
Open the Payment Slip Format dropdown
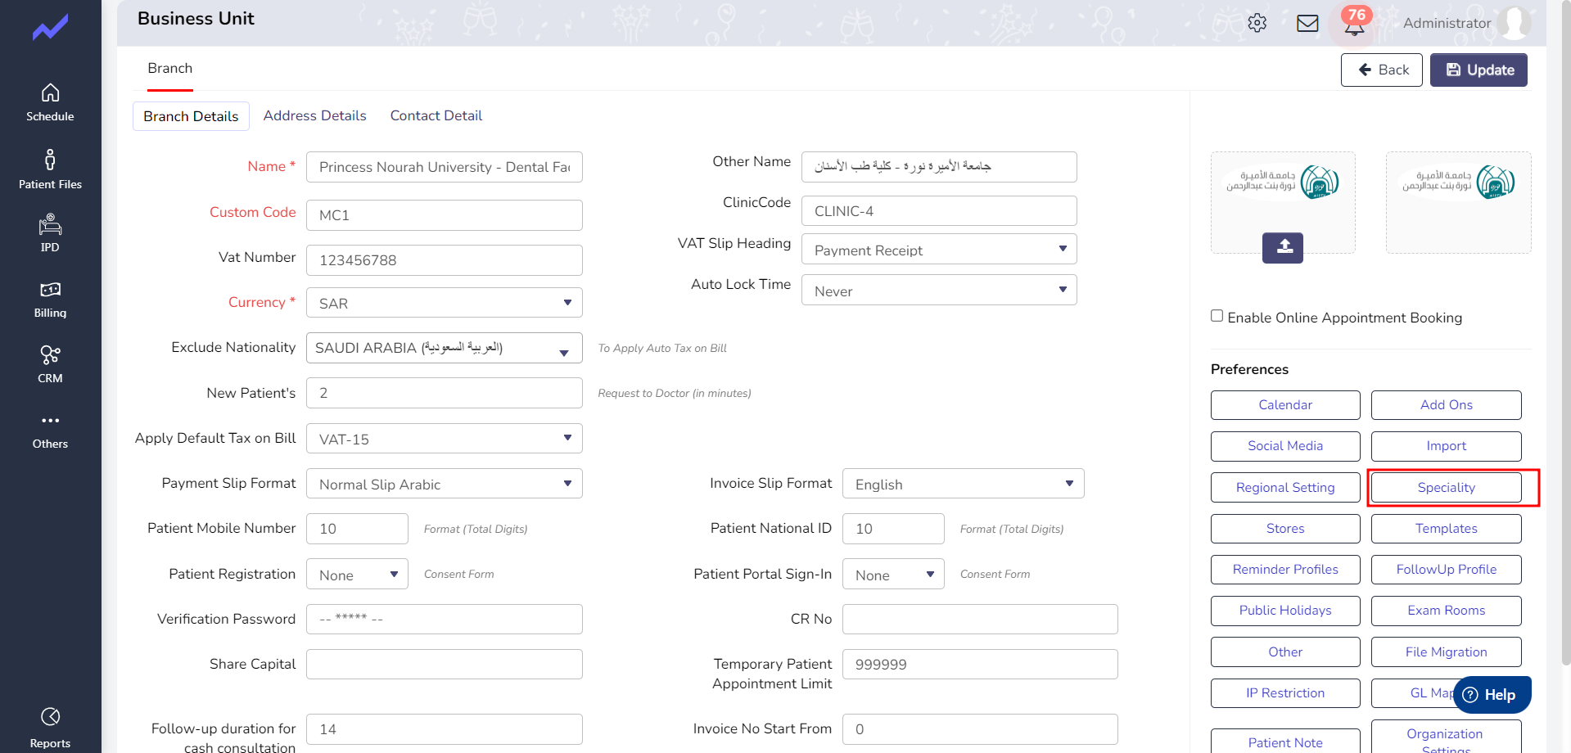click(445, 484)
